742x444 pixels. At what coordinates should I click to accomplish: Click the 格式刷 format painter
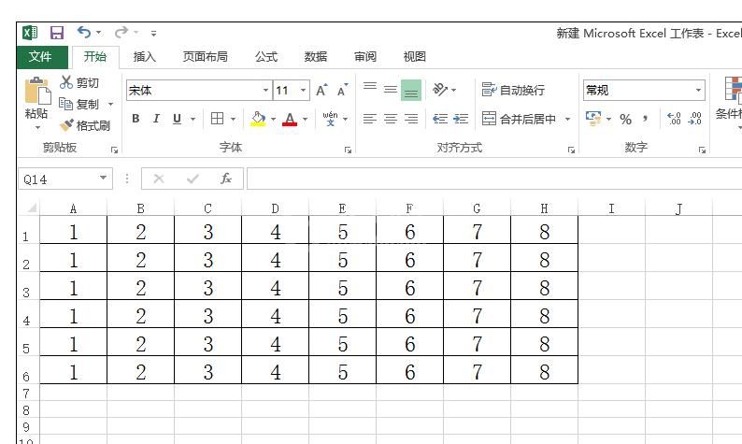(x=85, y=125)
